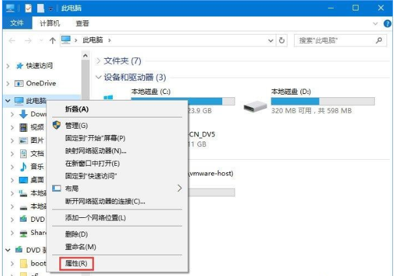395x276 pixels.
Task: Click the DVD drive icon in tree
Action: click(23, 219)
